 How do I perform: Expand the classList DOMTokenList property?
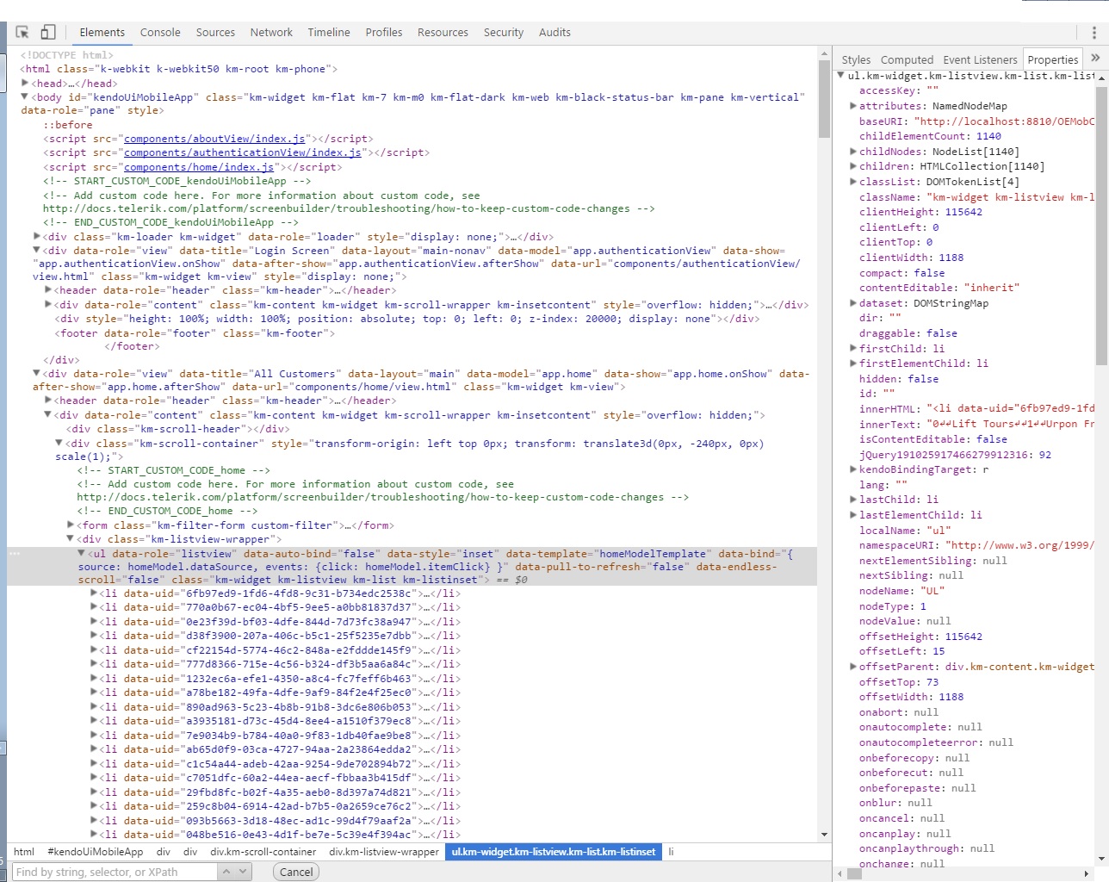[852, 182]
